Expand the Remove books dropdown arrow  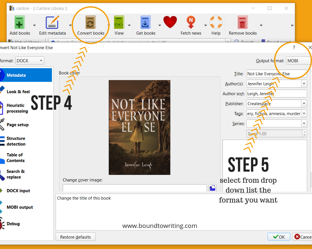pos(261,25)
